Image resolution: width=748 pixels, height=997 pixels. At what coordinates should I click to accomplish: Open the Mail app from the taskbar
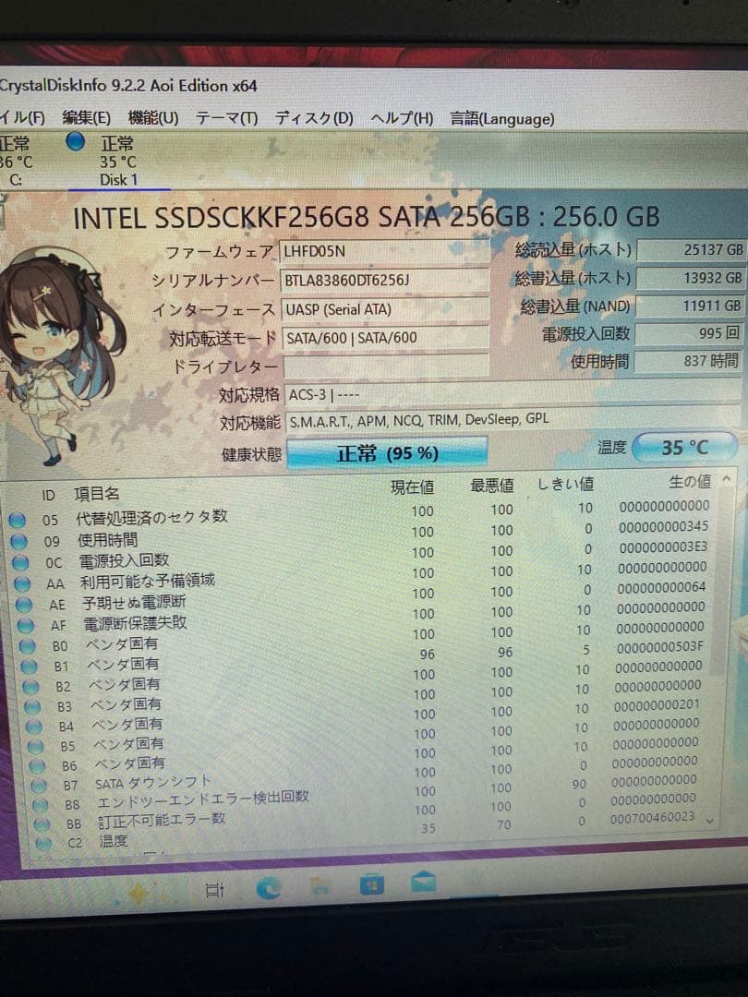(x=424, y=884)
